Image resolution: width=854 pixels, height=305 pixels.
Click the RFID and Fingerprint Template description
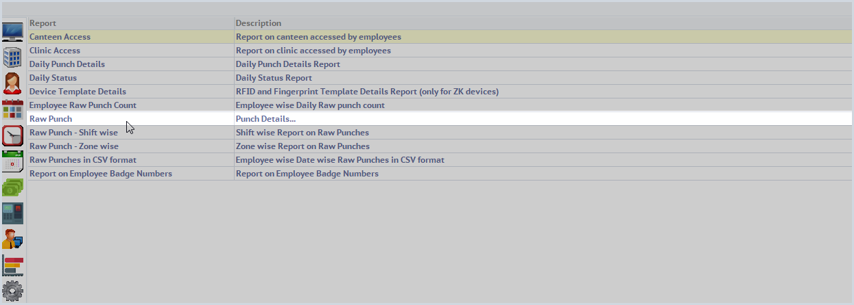(x=367, y=92)
